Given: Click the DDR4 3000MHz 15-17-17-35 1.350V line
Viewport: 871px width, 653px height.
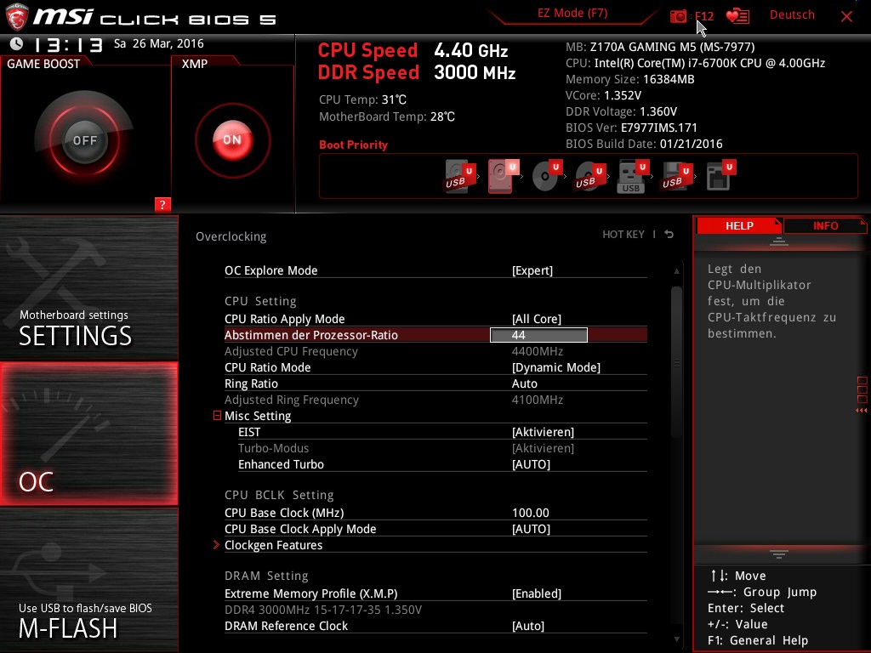Looking at the screenshot, I should coord(322,610).
